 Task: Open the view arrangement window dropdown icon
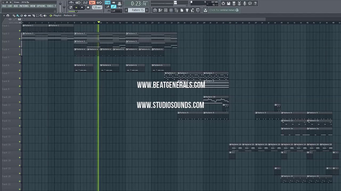click(x=198, y=10)
